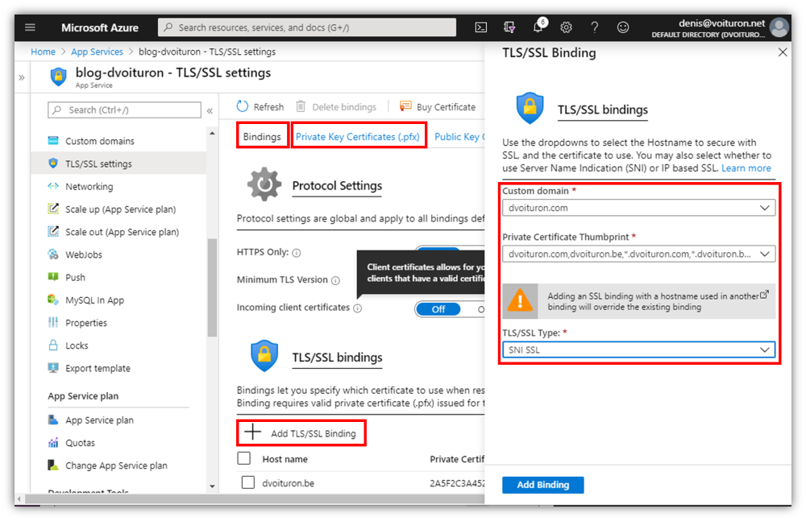Close the TLS/SSL Binding panel

(783, 52)
